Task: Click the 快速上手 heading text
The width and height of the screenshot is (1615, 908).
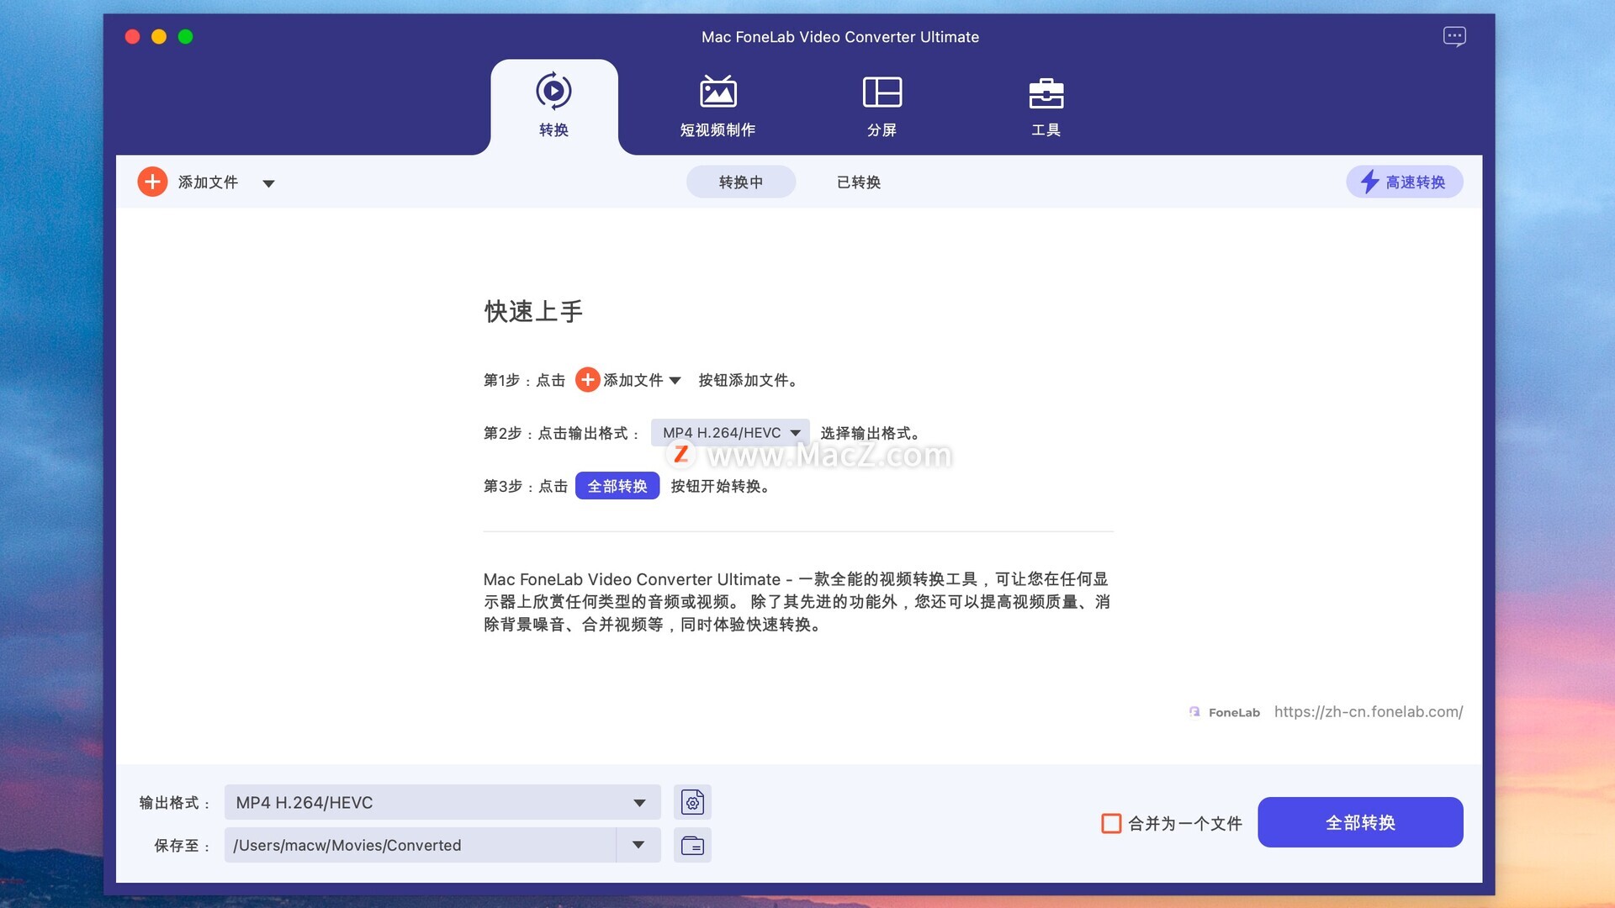Action: point(533,312)
